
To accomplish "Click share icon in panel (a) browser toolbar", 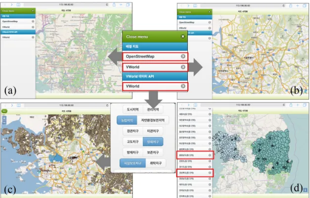I will (114, 4).
